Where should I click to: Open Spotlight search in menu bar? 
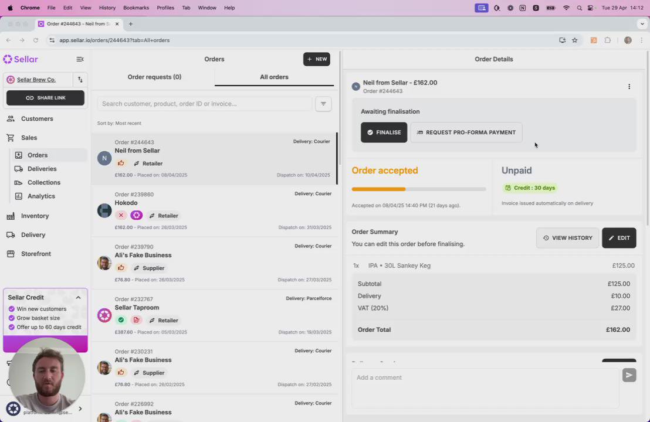point(579,8)
